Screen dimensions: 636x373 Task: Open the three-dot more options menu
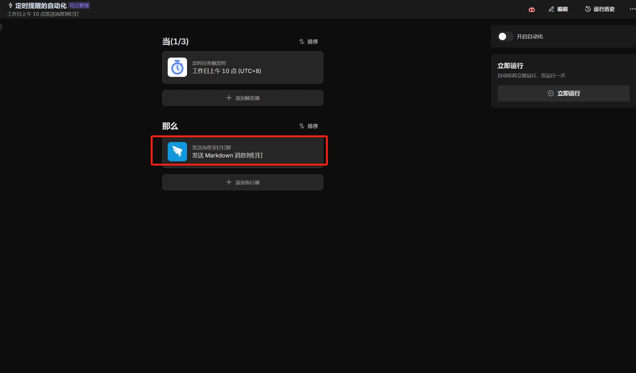632,9
